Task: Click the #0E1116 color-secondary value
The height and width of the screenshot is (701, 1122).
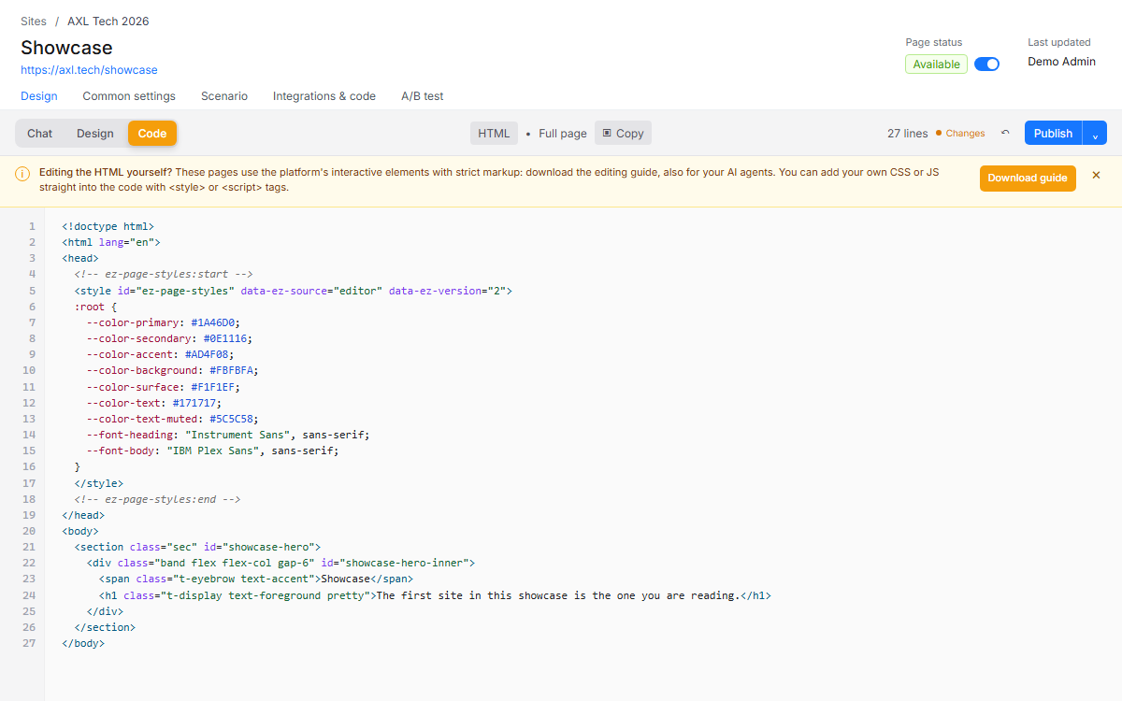Action: pyautogui.click(x=224, y=338)
